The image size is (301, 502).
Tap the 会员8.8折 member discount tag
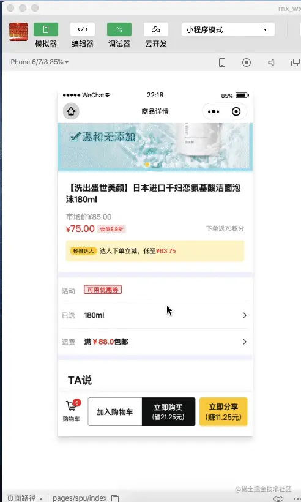(x=111, y=229)
